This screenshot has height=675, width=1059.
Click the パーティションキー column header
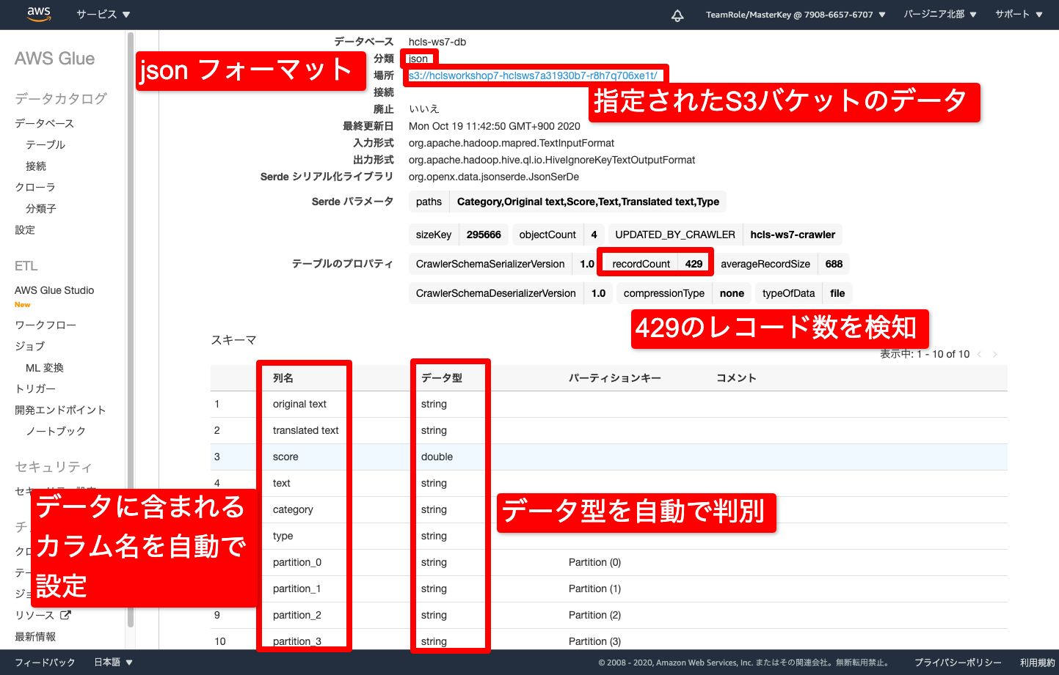(x=615, y=377)
